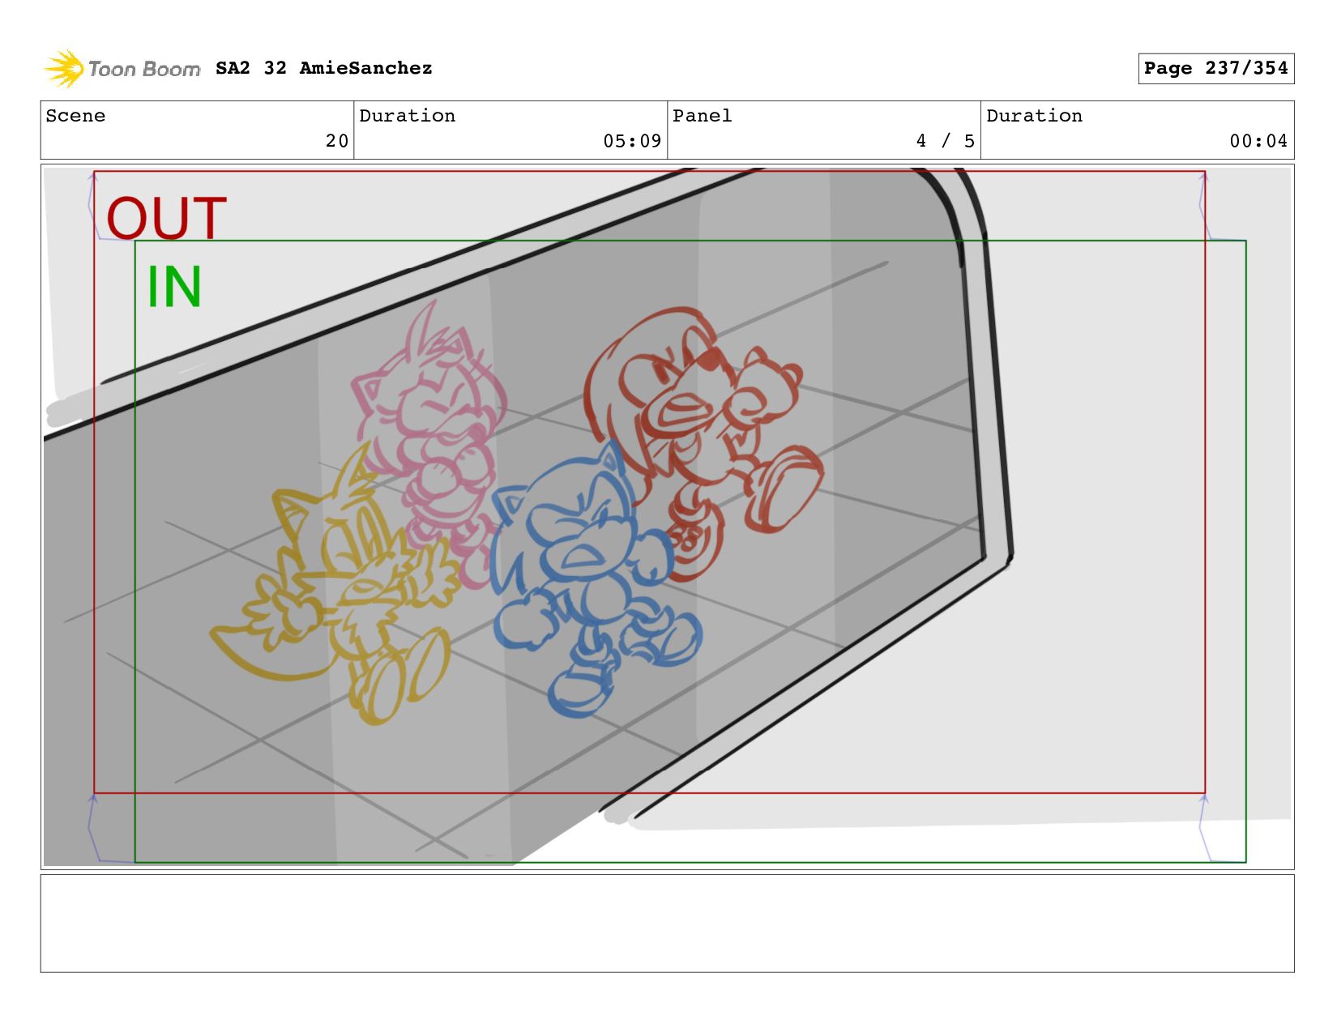Select the panel count '4 / 5'
This screenshot has width=1337, height=1033.
coord(945,141)
